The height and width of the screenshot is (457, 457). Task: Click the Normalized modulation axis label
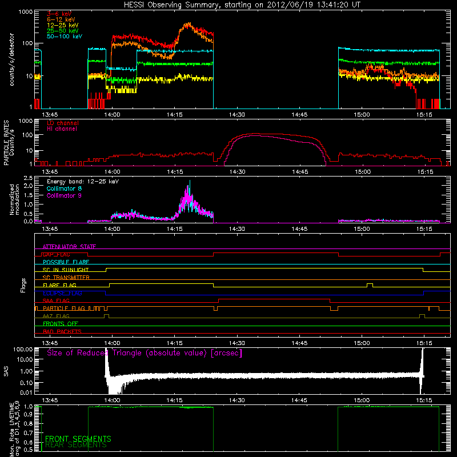point(14,199)
